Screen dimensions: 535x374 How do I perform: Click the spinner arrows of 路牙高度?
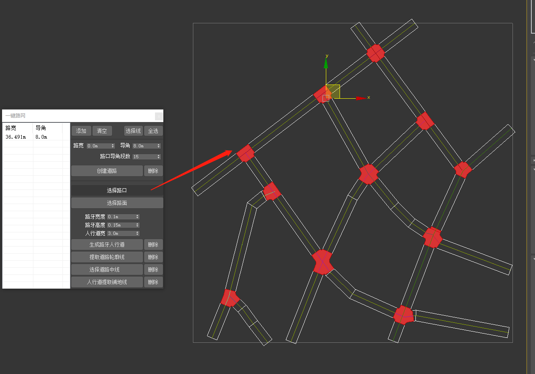coord(137,225)
